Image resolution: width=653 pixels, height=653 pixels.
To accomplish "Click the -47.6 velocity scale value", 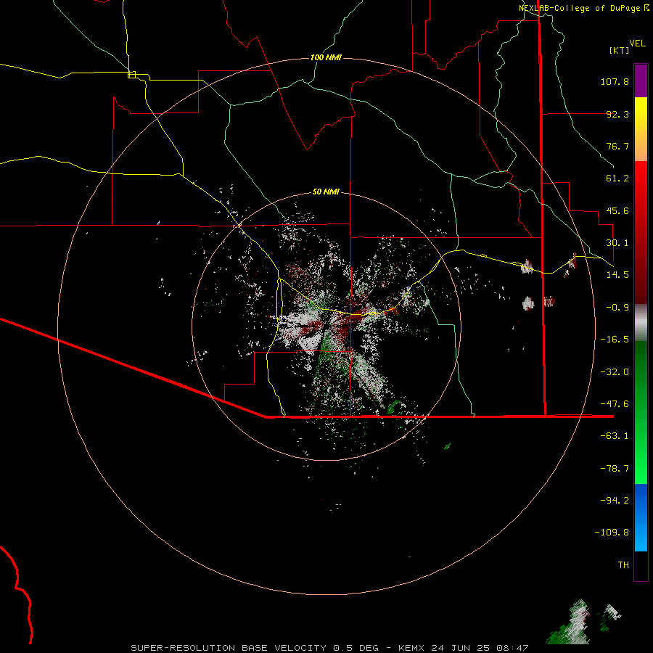I will tap(615, 404).
